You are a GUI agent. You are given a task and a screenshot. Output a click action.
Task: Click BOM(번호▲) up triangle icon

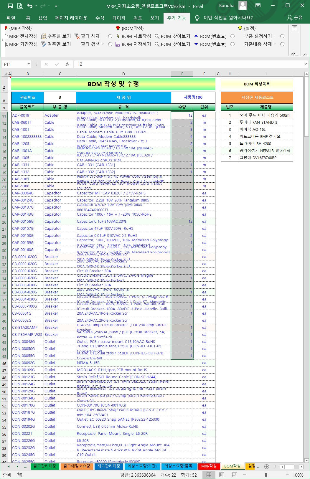click(x=196, y=36)
